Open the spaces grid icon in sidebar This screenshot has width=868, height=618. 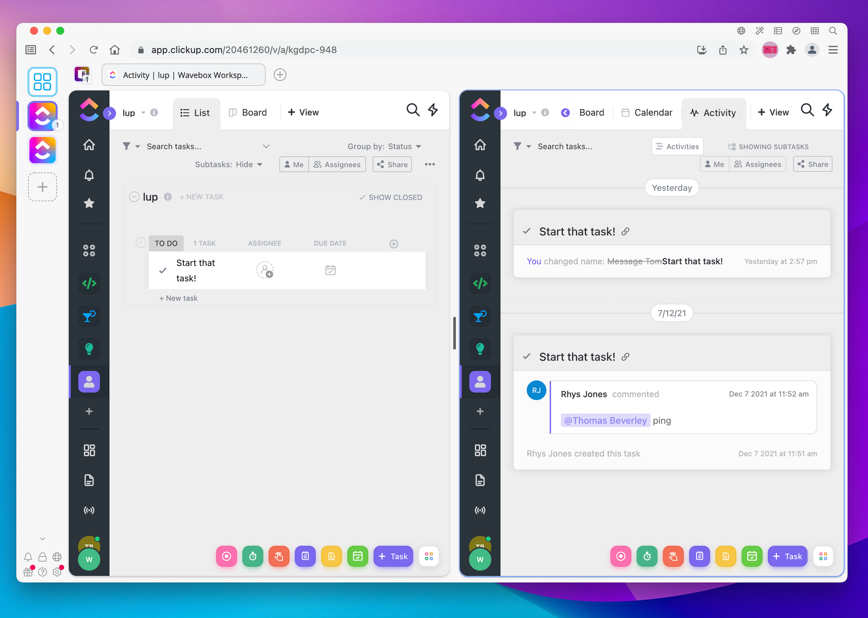click(89, 250)
